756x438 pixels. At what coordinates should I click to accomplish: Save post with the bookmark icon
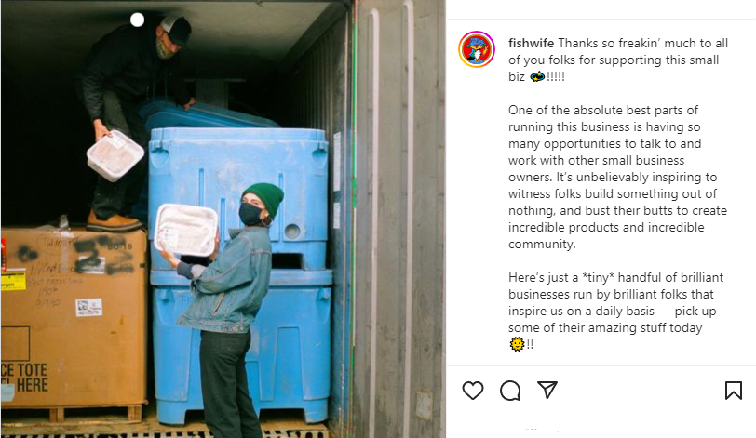click(x=734, y=391)
